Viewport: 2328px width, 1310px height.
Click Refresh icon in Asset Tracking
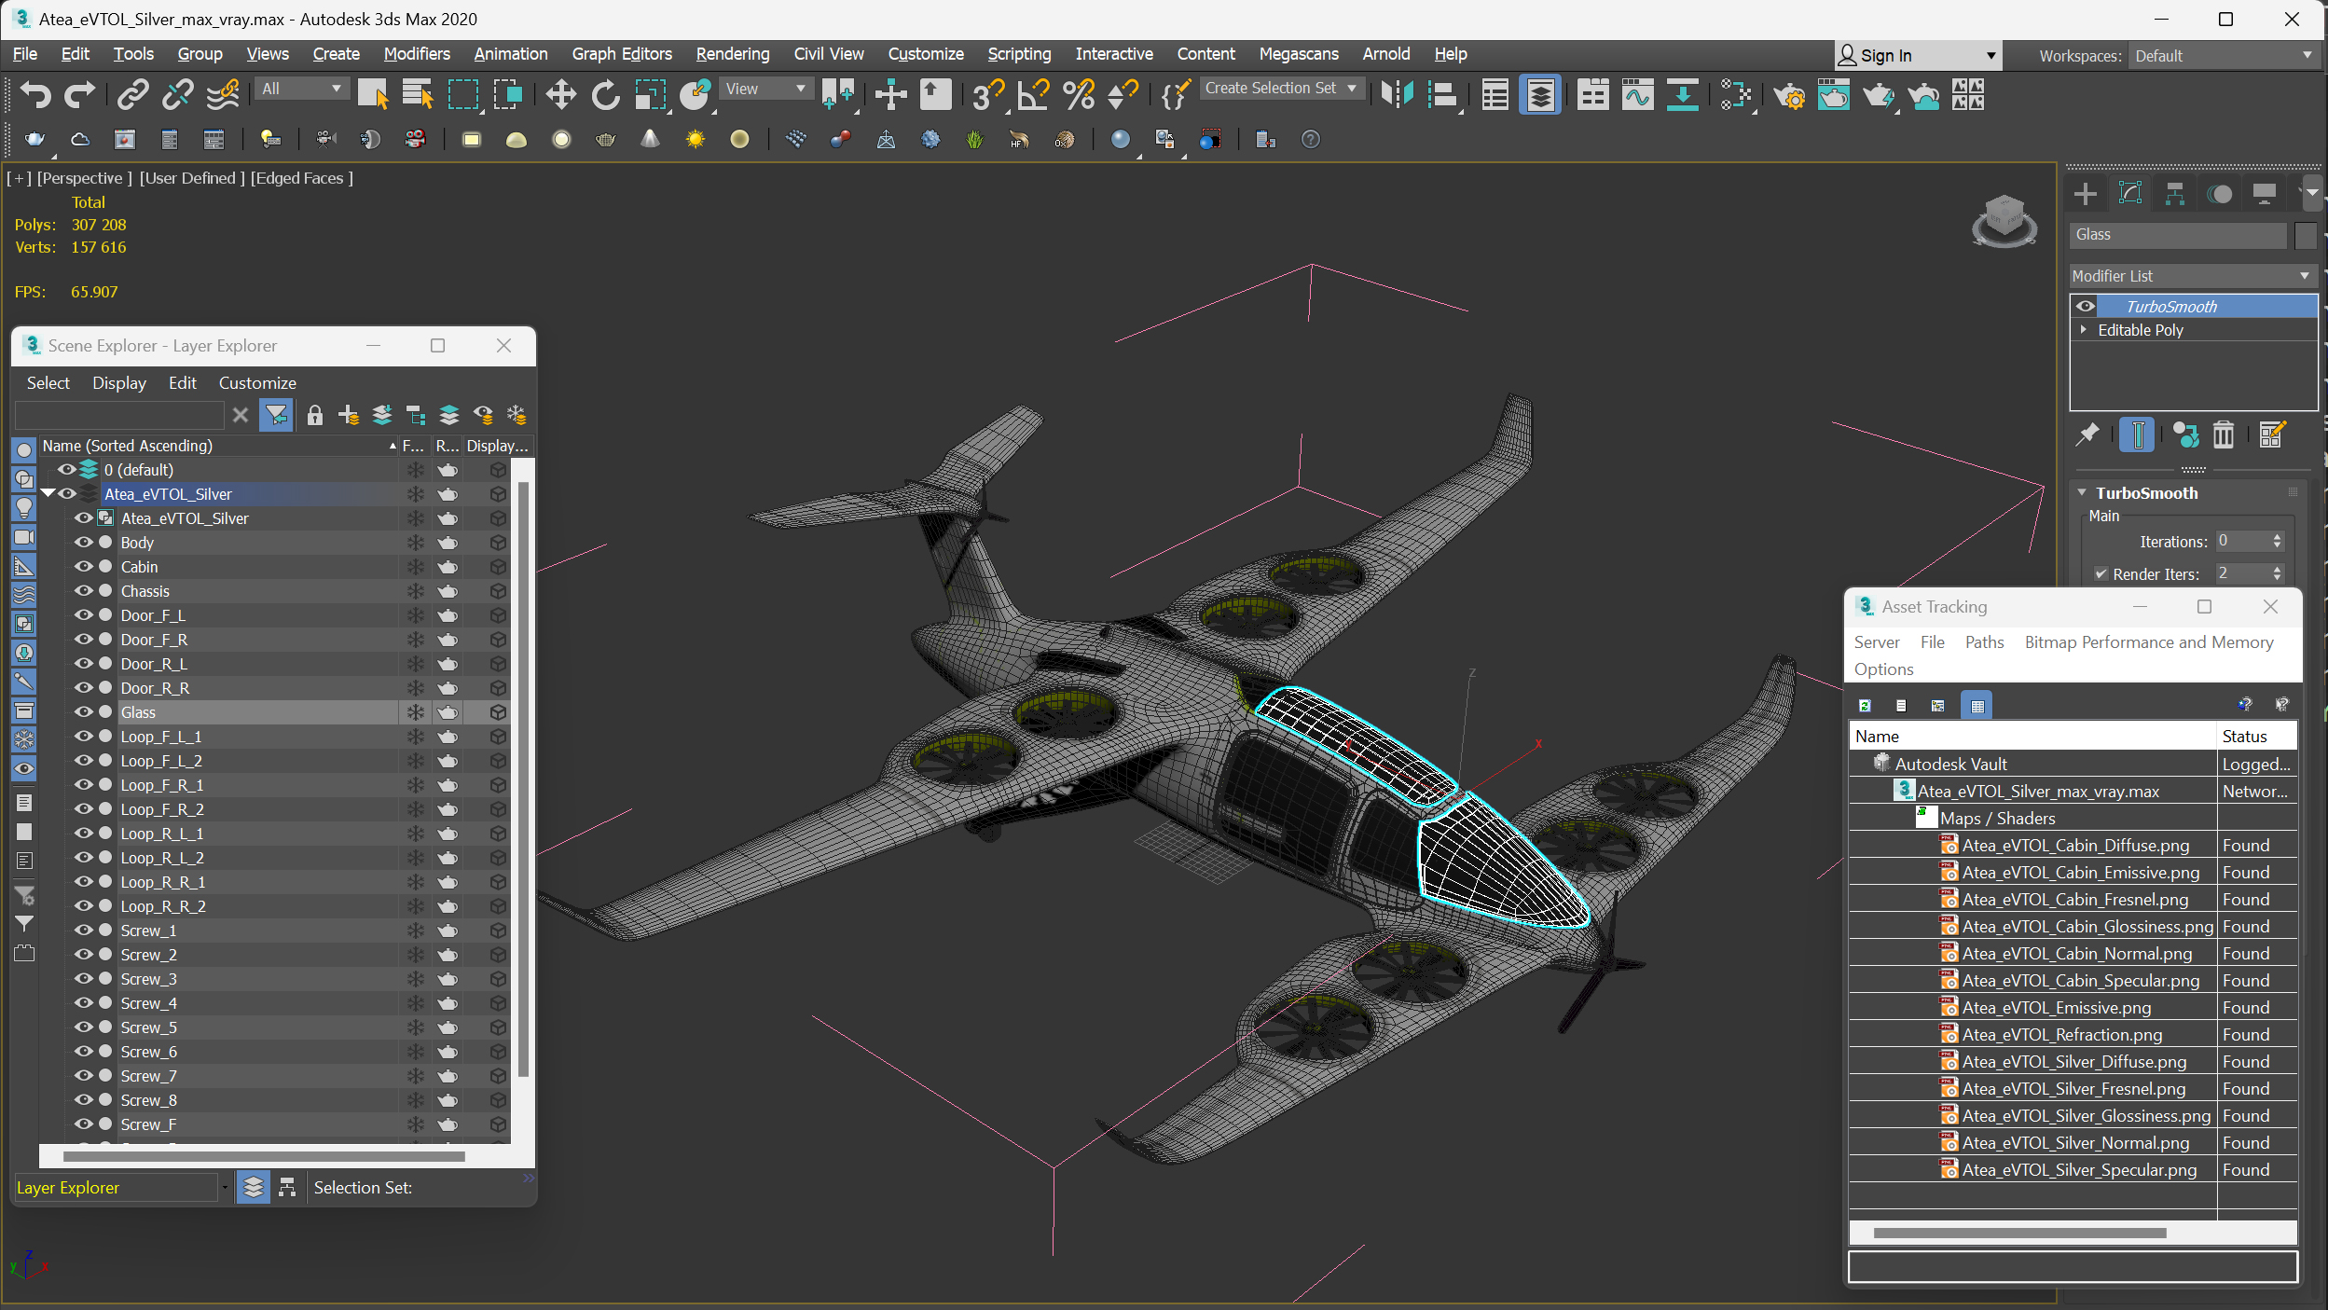(x=1866, y=705)
